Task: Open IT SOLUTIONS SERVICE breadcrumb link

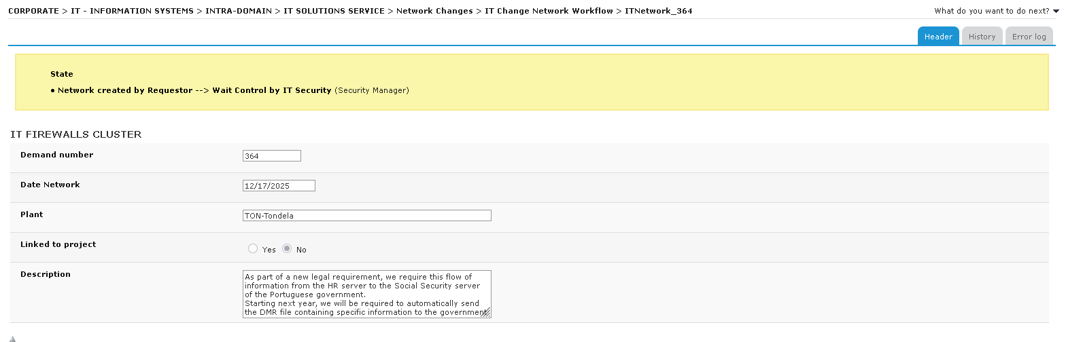Action: coord(334,11)
